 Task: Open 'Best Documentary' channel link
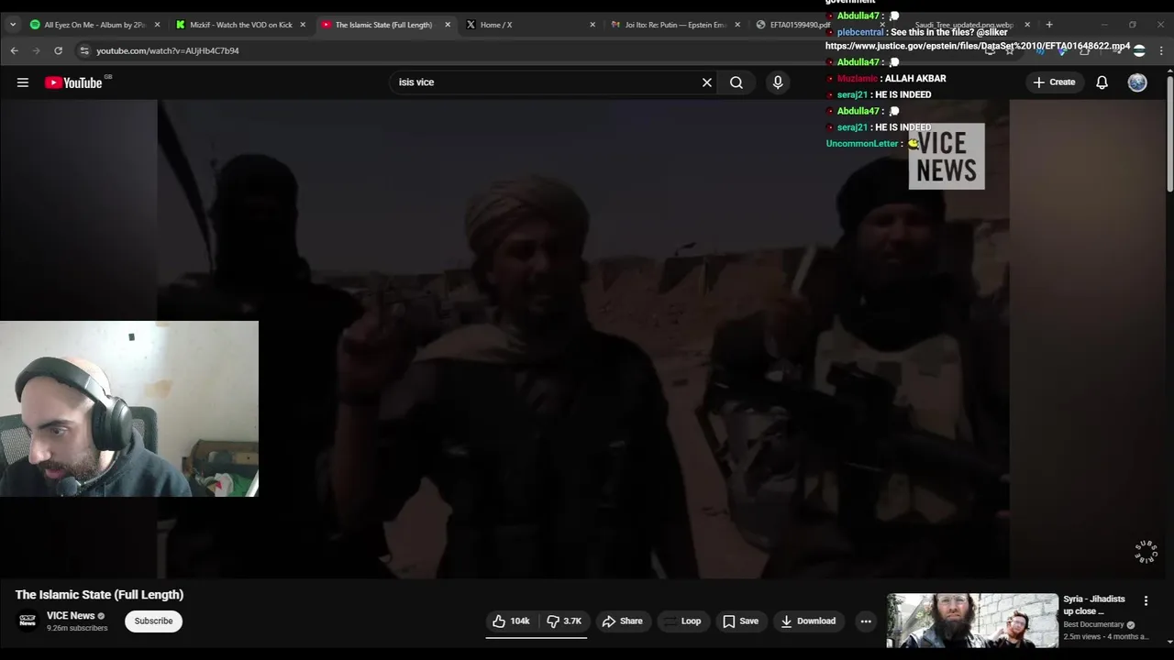click(1093, 625)
